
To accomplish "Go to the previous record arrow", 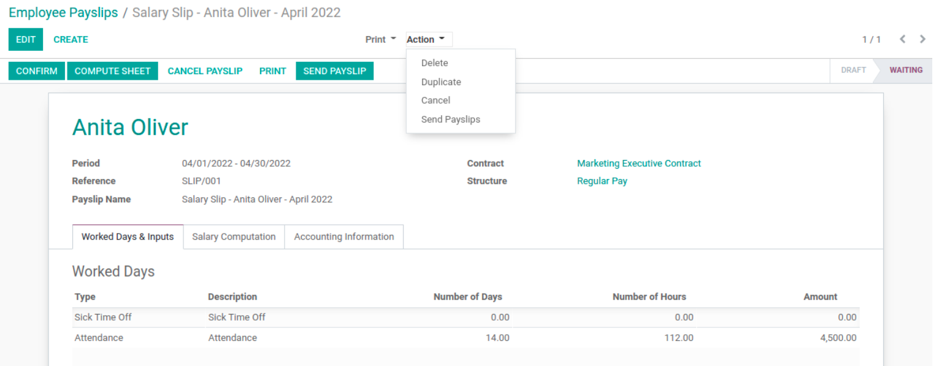I will 902,39.
